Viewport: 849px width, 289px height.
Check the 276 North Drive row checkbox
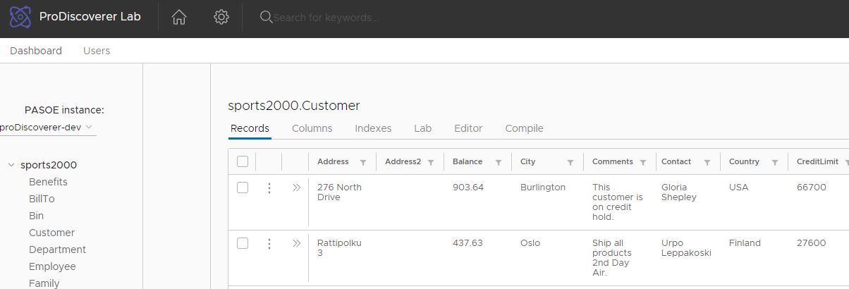click(x=243, y=187)
